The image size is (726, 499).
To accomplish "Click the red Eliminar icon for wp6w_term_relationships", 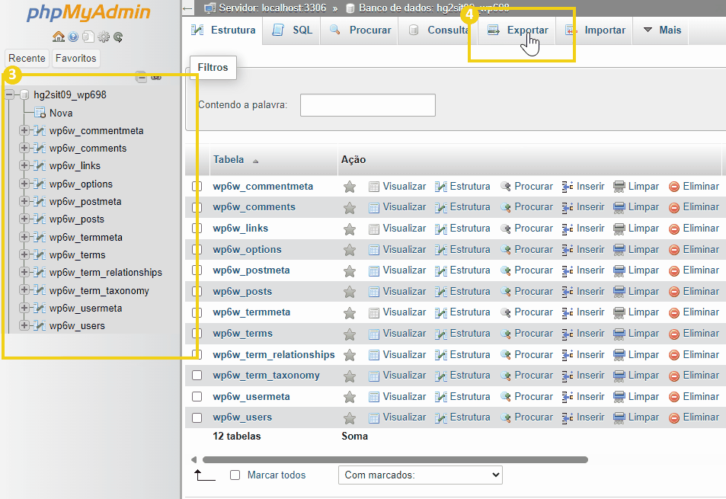I will [x=674, y=355].
